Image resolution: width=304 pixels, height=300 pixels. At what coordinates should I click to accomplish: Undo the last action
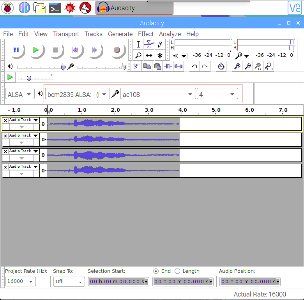coord(194,67)
